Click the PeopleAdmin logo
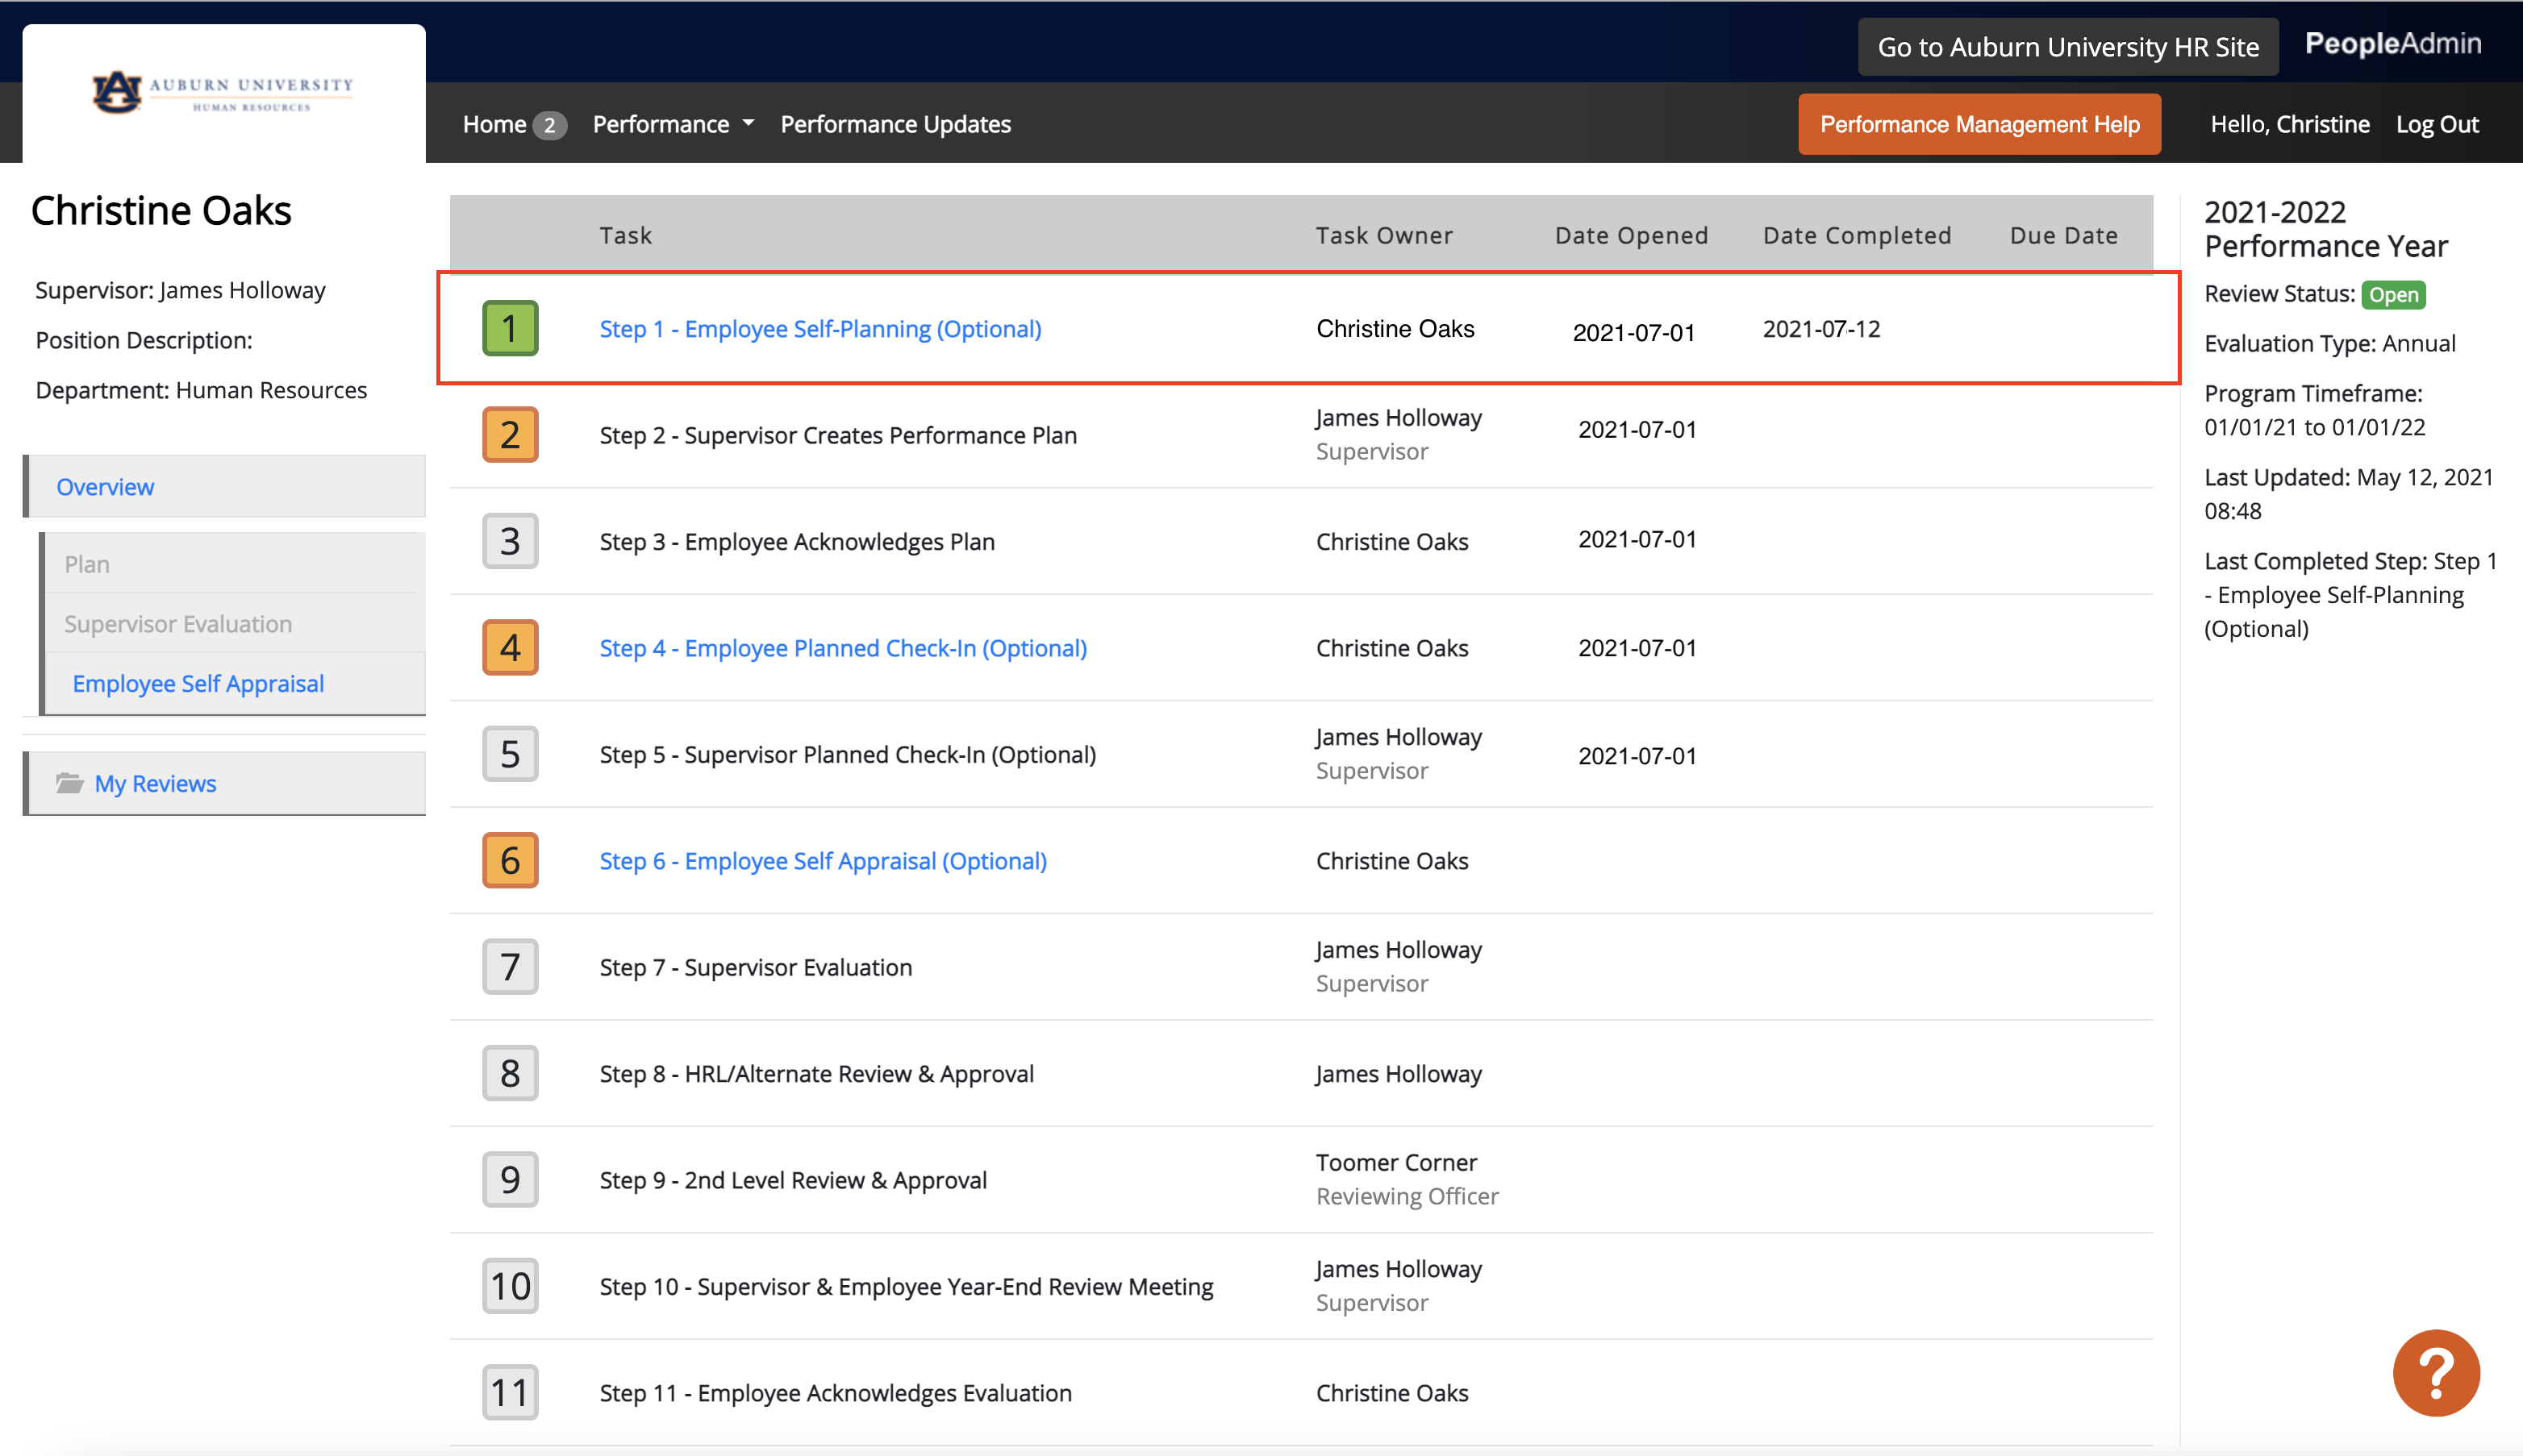The height and width of the screenshot is (1456, 2523). [x=2393, y=43]
